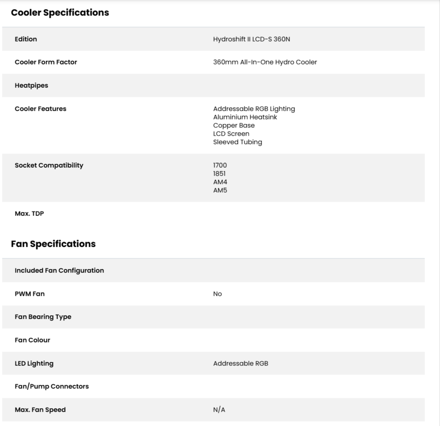Click the Socket Compatibility label

point(49,165)
